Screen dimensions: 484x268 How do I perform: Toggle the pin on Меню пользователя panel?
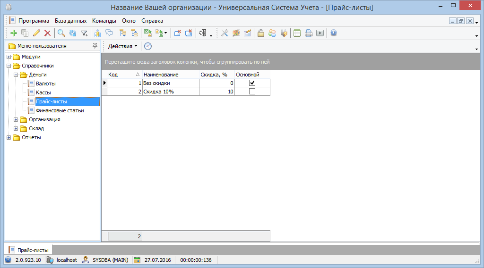[x=95, y=46]
